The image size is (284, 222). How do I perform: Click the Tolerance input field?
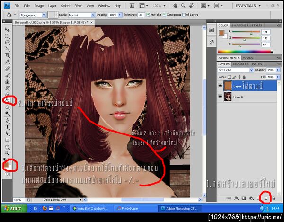[141, 15]
